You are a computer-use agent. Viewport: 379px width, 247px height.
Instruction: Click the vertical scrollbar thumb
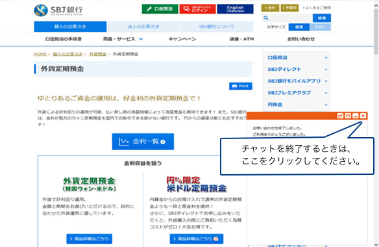click(376, 31)
